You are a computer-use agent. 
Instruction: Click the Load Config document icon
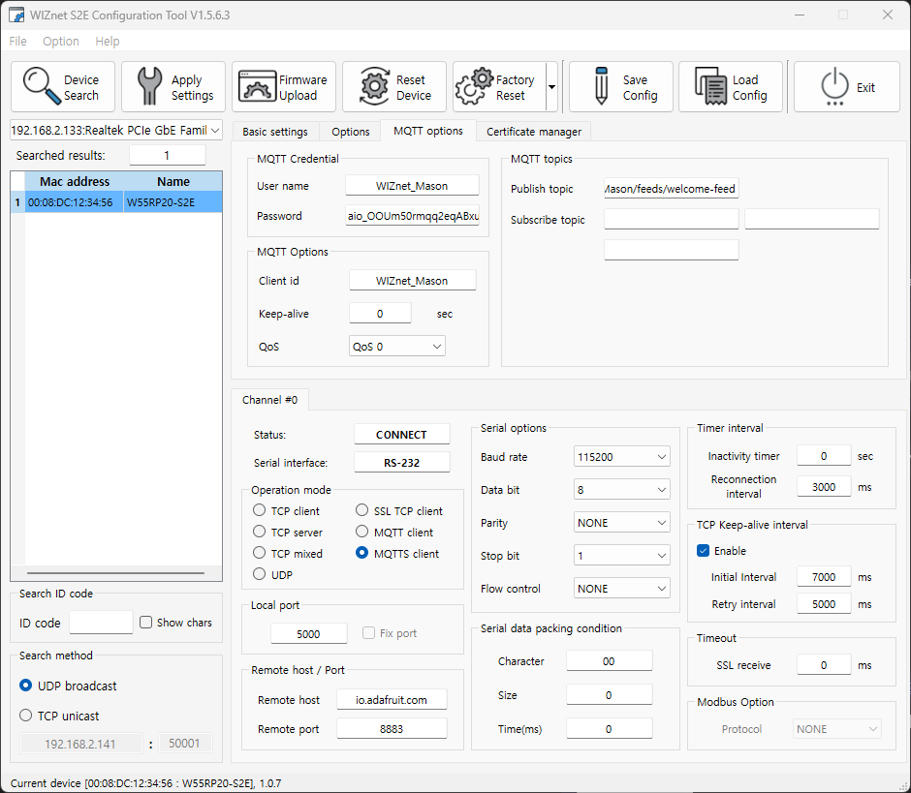coord(710,86)
